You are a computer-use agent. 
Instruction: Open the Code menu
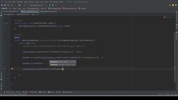tap(26, 2)
